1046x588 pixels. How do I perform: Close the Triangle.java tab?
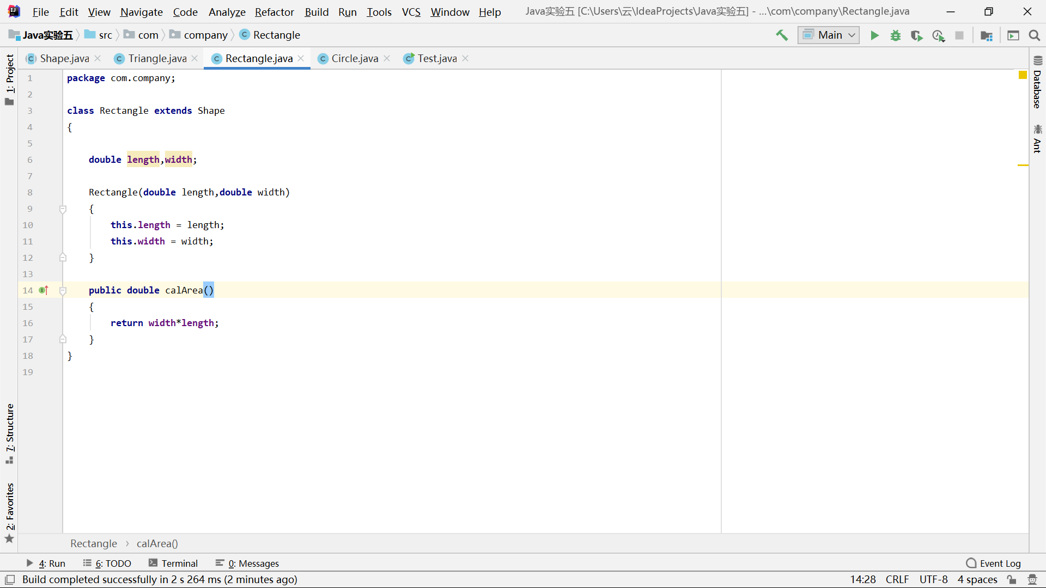194,58
